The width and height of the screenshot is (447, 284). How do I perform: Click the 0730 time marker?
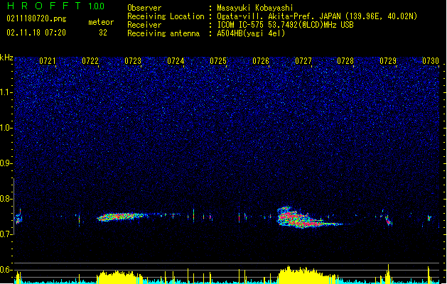431,61
